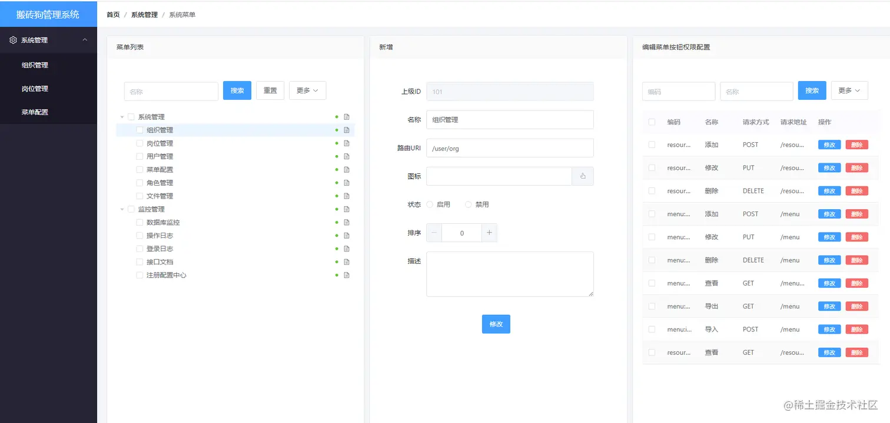
Task: Open 组织管理 in the left sidebar
Action: 35,65
